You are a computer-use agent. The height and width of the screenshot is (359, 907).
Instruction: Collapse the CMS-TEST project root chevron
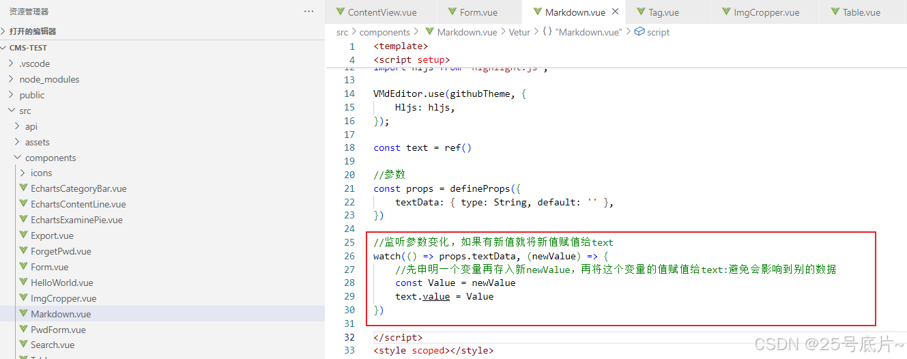pos(4,48)
